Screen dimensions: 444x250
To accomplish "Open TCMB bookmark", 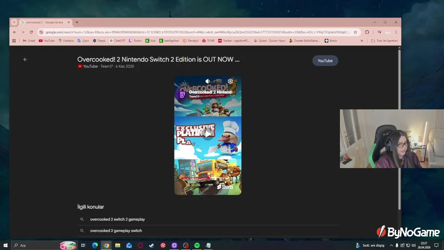I will (x=208, y=41).
